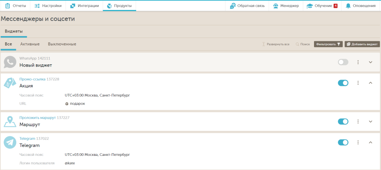This screenshot has width=381, height=170.
Task: Open the Настройки menu
Action: (x=48, y=6)
